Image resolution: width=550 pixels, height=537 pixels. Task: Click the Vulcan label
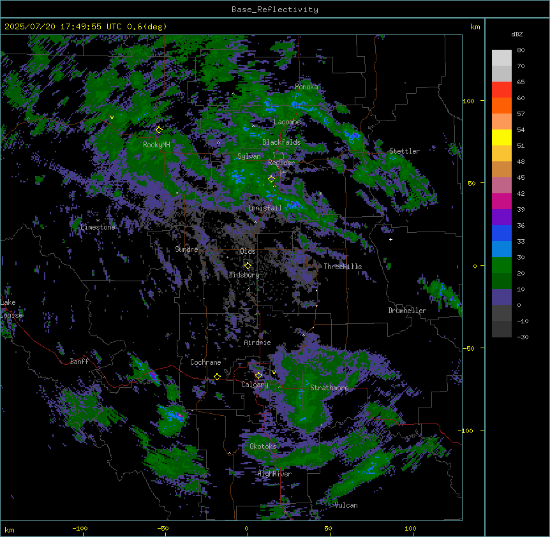[346, 505]
